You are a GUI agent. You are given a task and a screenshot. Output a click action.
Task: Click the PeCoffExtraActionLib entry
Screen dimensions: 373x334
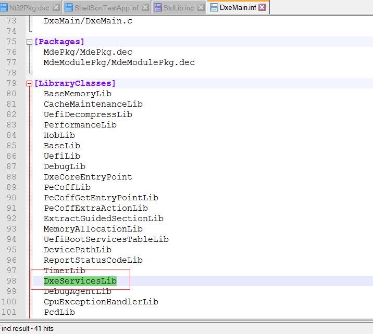pos(96,208)
